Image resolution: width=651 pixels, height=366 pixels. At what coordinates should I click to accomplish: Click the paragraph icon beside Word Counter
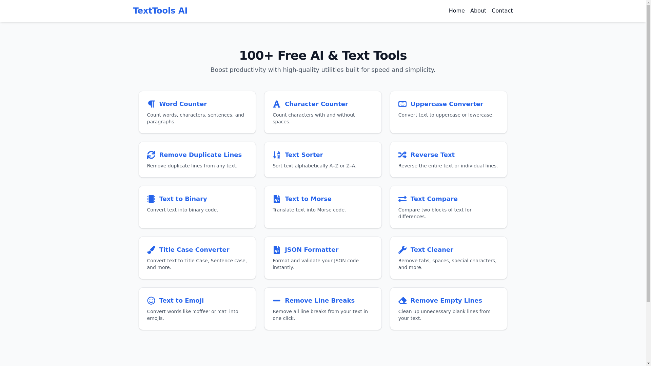click(151, 104)
